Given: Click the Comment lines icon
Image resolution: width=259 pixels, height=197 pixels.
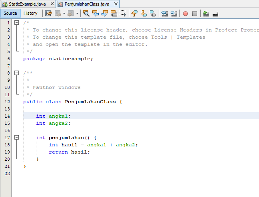Looking at the screenshot, I should [206, 13].
